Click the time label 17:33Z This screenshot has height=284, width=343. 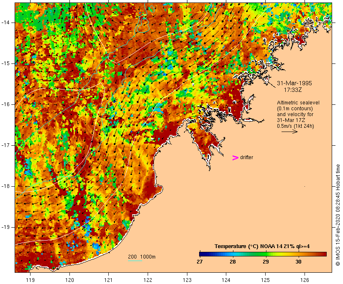pos(293,90)
